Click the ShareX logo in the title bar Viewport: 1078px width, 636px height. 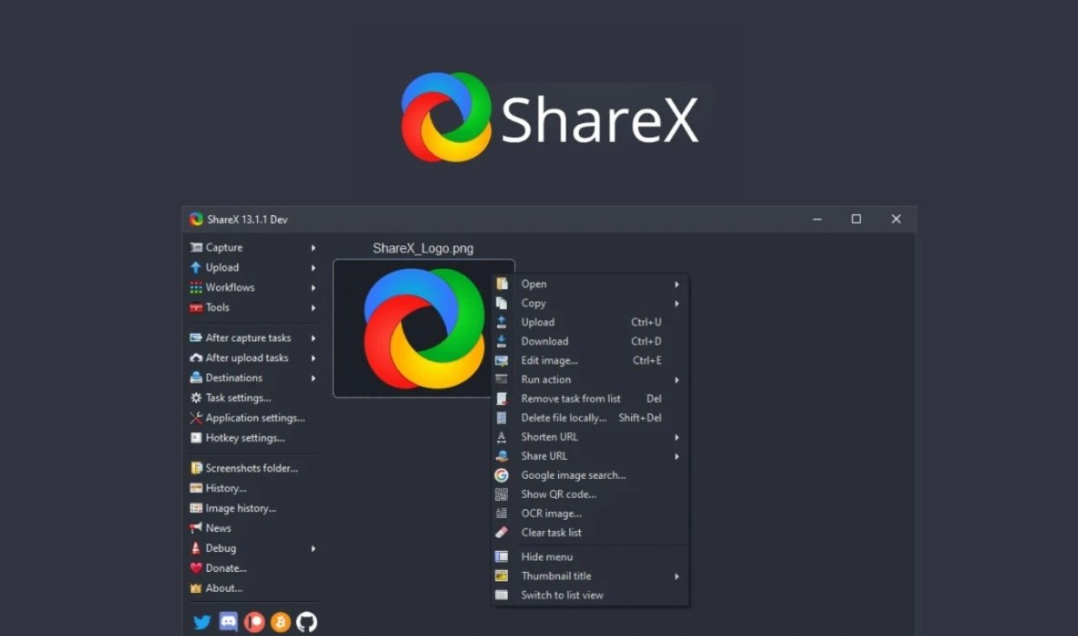(x=196, y=220)
